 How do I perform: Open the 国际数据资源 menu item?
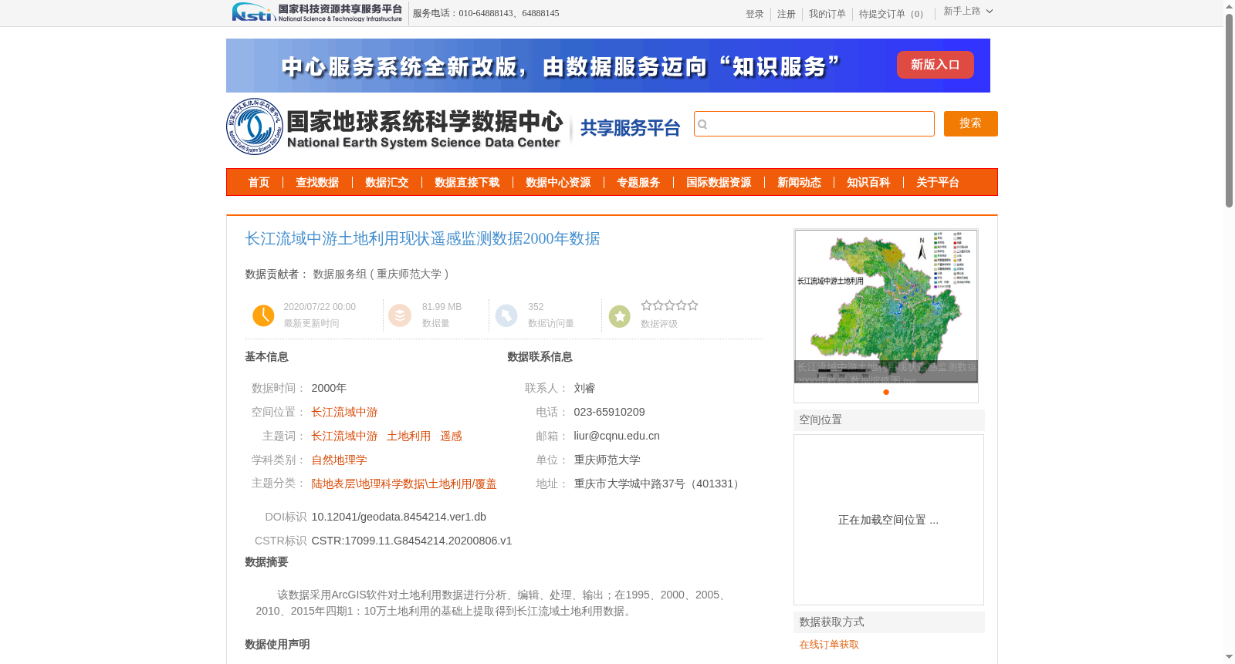[x=719, y=183]
